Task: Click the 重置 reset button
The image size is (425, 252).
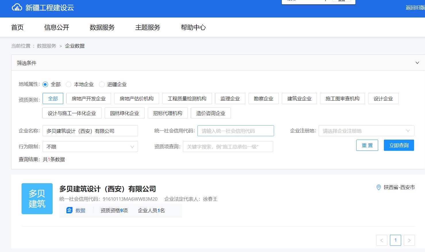Action: (367, 145)
